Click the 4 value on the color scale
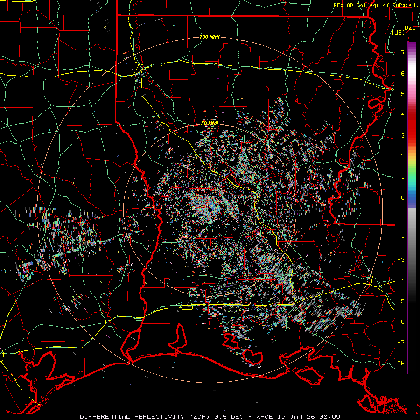Screen dimensions: 420x420 pyautogui.click(x=403, y=115)
